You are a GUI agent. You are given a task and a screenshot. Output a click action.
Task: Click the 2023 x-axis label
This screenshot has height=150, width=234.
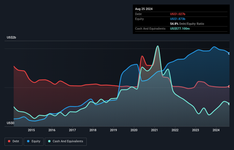196,130
